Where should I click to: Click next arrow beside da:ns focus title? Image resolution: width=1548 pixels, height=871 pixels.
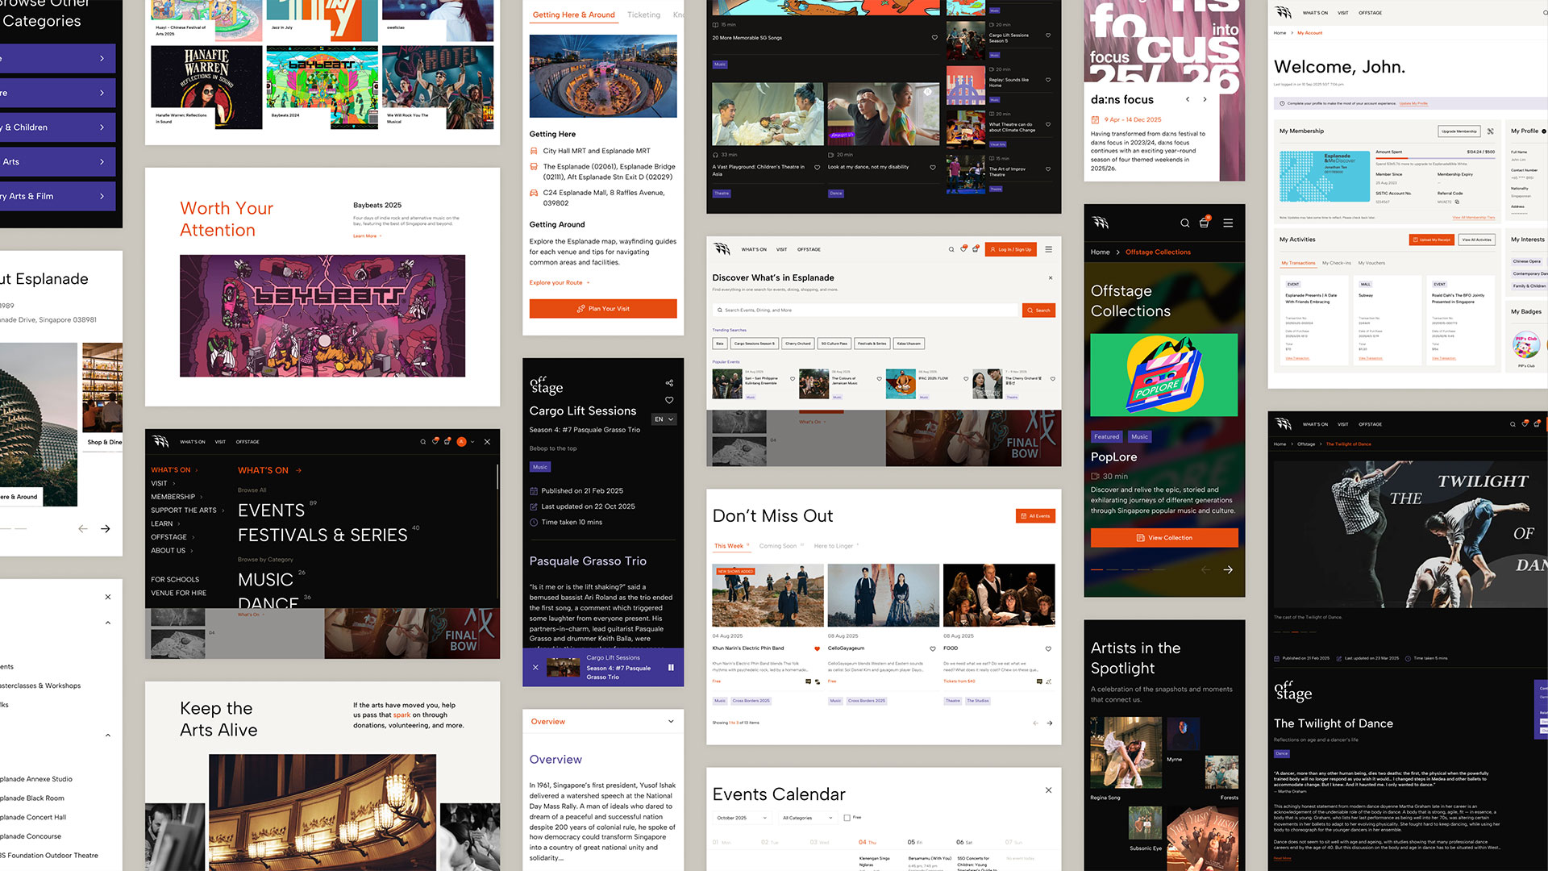click(1205, 99)
